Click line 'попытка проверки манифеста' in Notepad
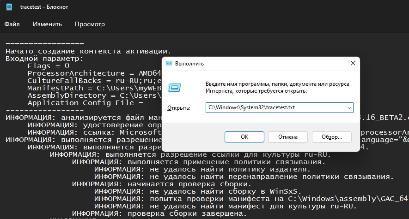409x219 pixels. (x=251, y=199)
